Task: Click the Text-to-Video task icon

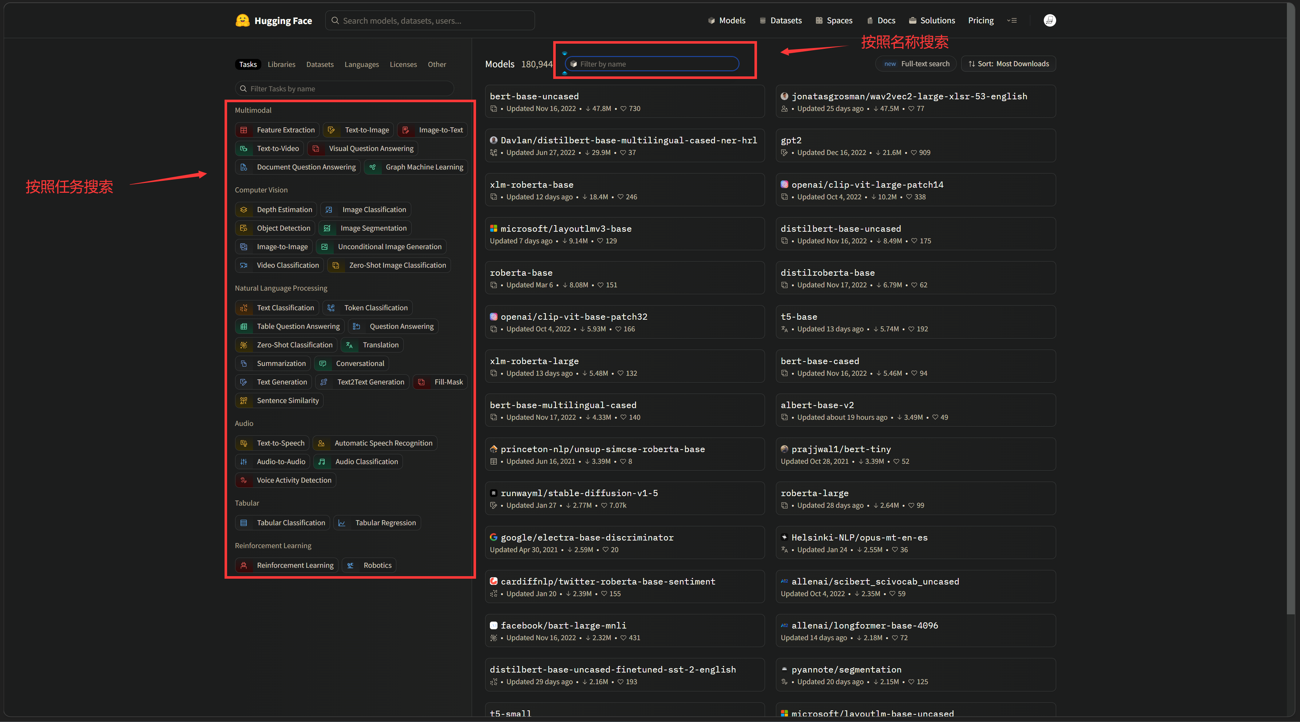Action: point(244,149)
